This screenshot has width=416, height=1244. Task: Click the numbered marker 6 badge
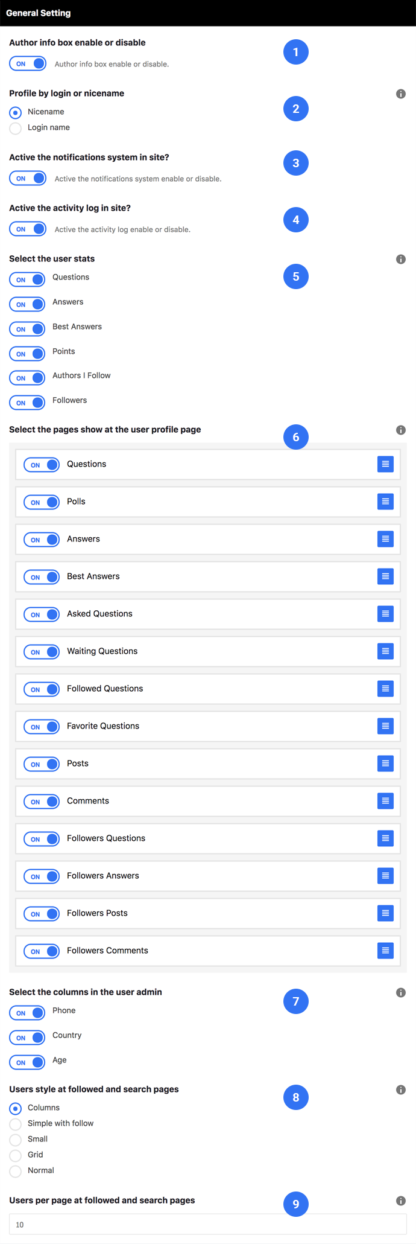(296, 437)
